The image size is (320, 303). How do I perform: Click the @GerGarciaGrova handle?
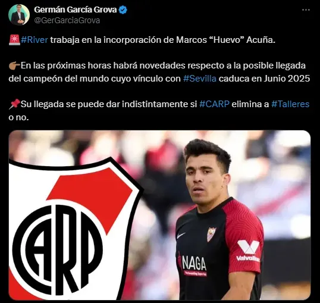[67, 20]
